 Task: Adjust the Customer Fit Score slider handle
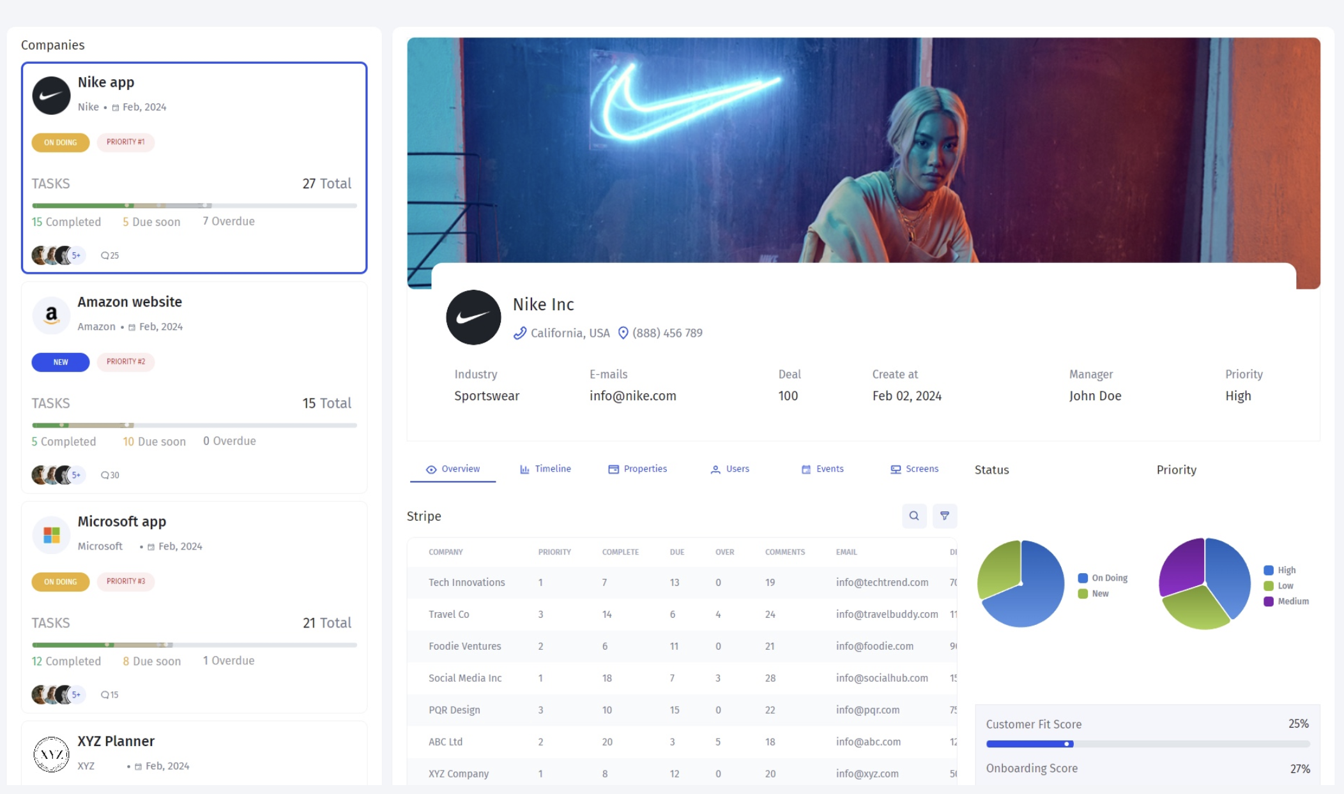pos(1067,744)
